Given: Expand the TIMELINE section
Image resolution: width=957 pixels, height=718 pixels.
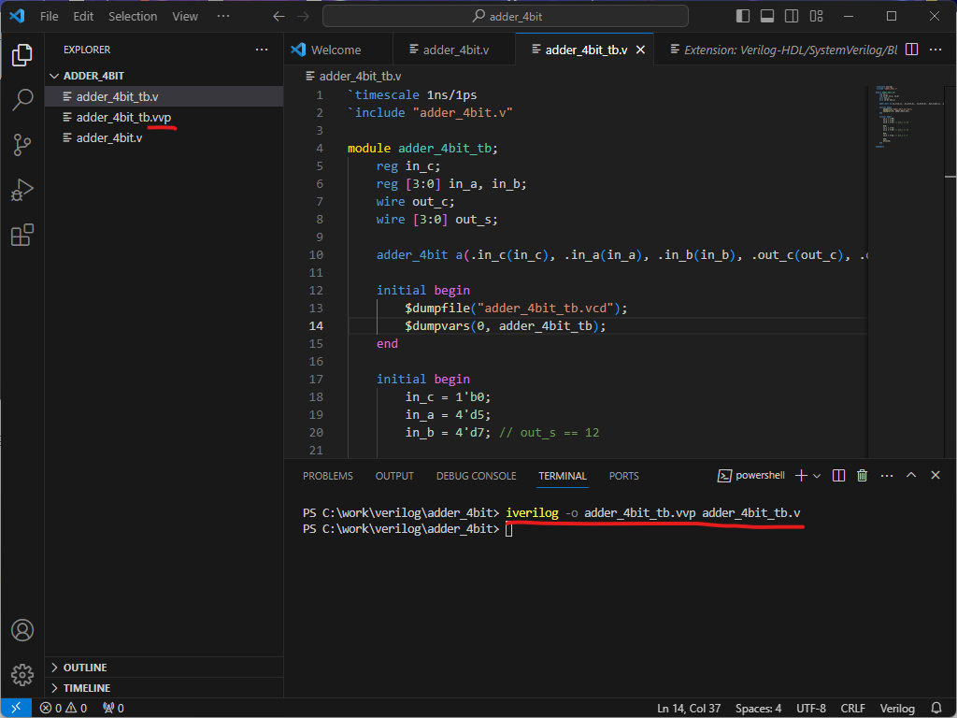Looking at the screenshot, I should [86, 688].
